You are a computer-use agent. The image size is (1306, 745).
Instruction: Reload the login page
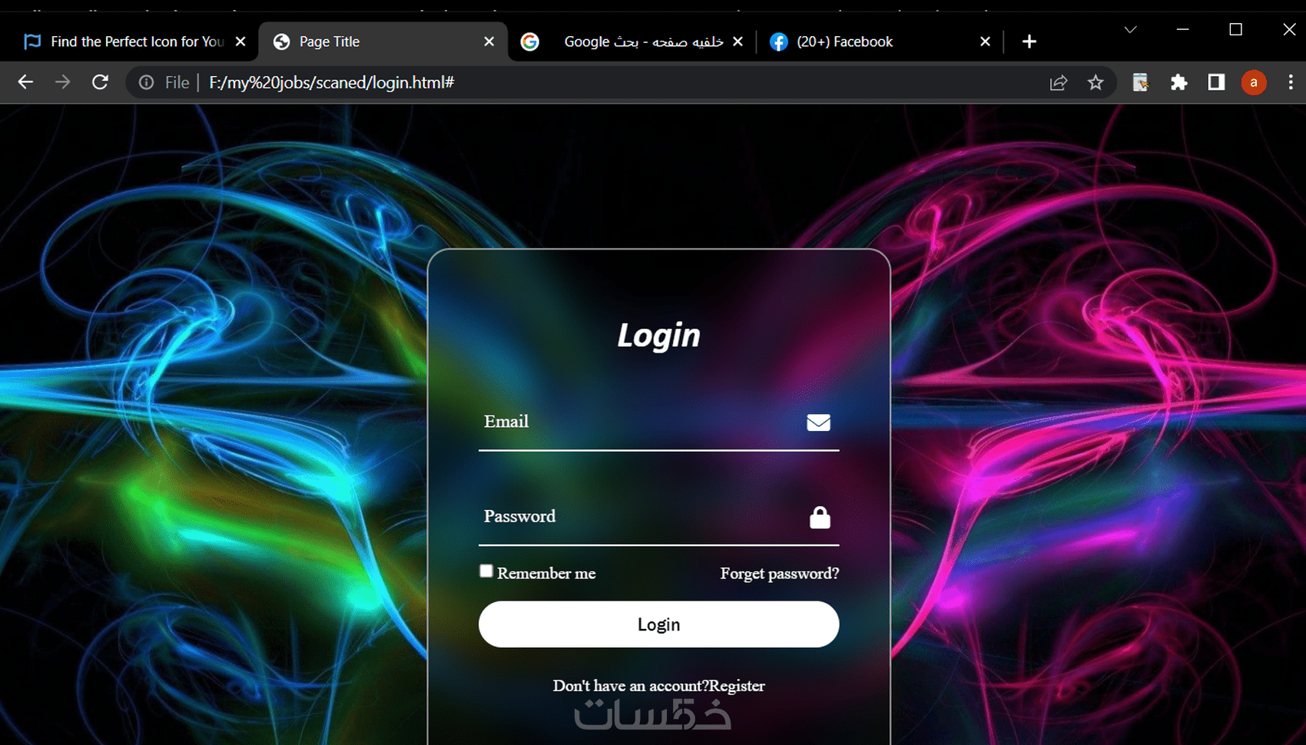100,82
